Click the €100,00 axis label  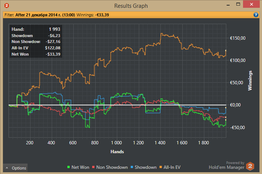pyautogui.click(x=238, y=60)
